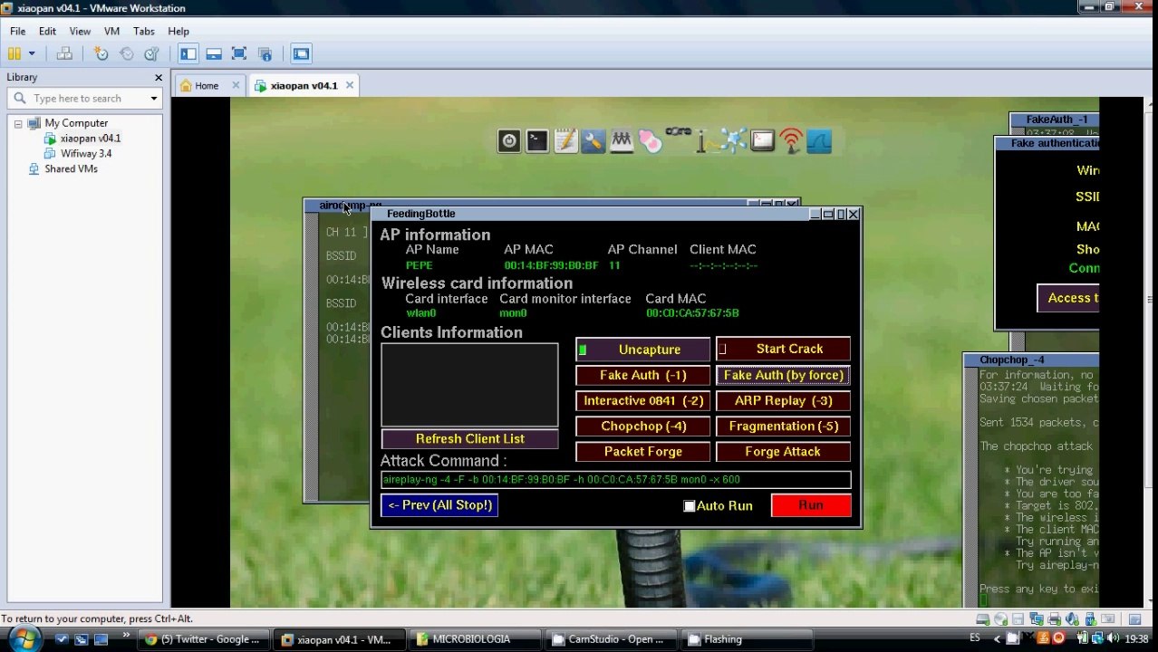The image size is (1158, 652).
Task: Switch to Twitter - Google Chrome taskbar item
Action: click(205, 639)
